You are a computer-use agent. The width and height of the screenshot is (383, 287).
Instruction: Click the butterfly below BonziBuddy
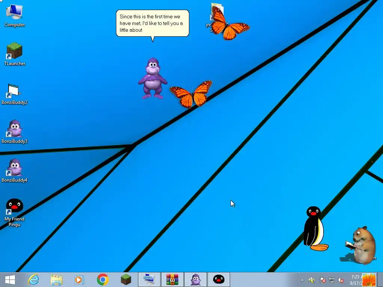click(x=191, y=94)
